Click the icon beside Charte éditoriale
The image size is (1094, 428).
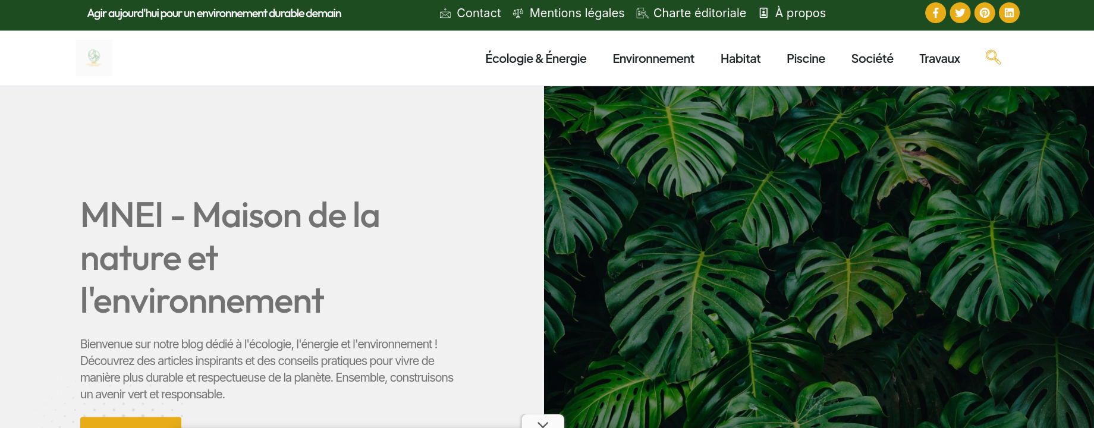coord(642,13)
